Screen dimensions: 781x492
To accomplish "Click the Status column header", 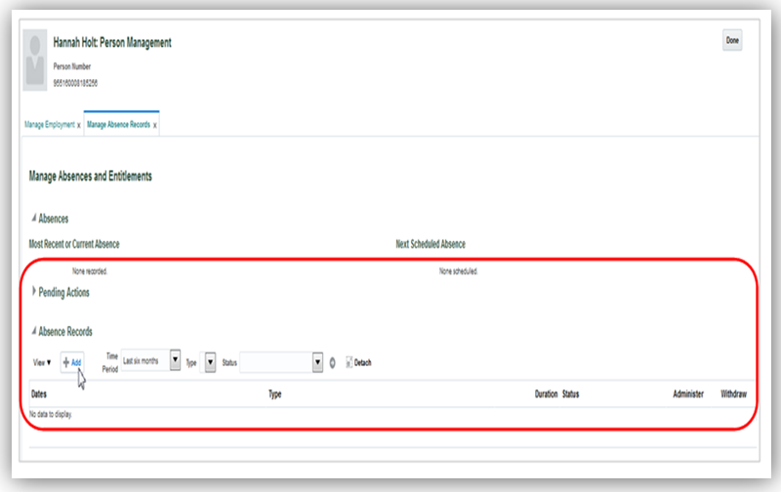I will (x=571, y=394).
